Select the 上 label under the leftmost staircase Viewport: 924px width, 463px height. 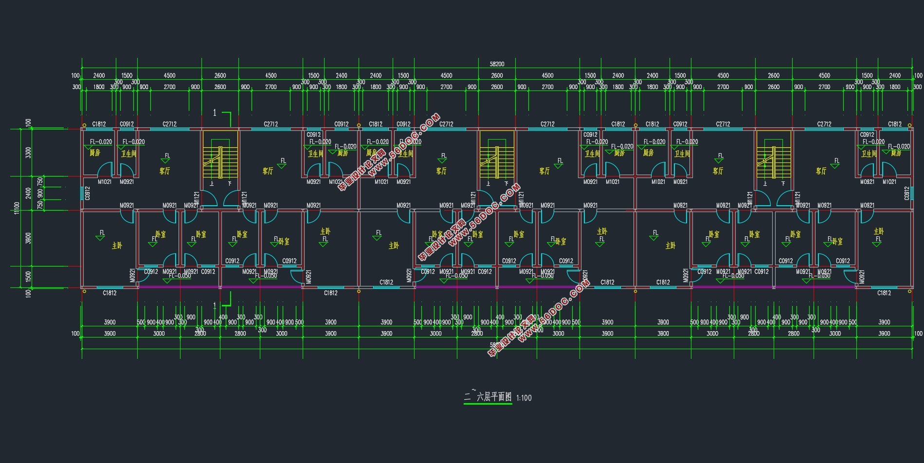pos(212,184)
